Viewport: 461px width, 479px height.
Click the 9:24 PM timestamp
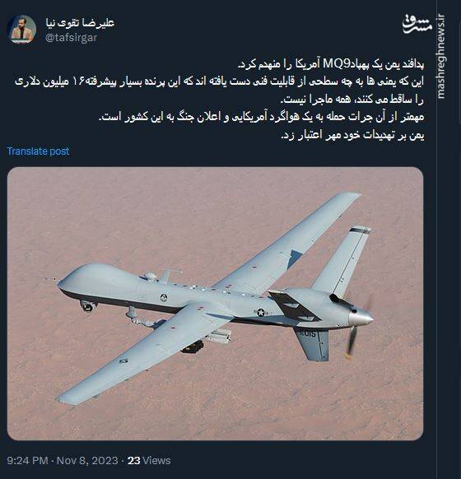(27, 460)
